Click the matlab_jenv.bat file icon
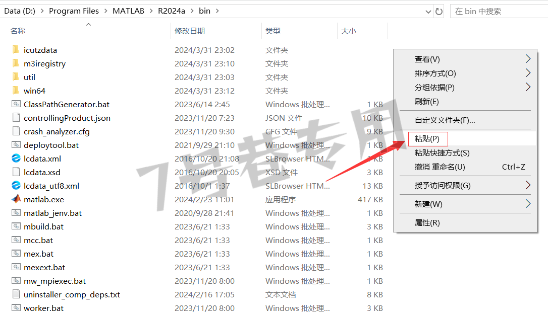The height and width of the screenshot is (317, 548). [16, 213]
